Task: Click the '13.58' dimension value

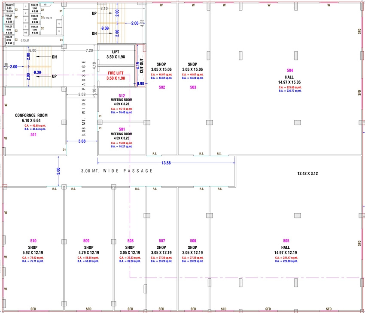Action: pyautogui.click(x=166, y=163)
